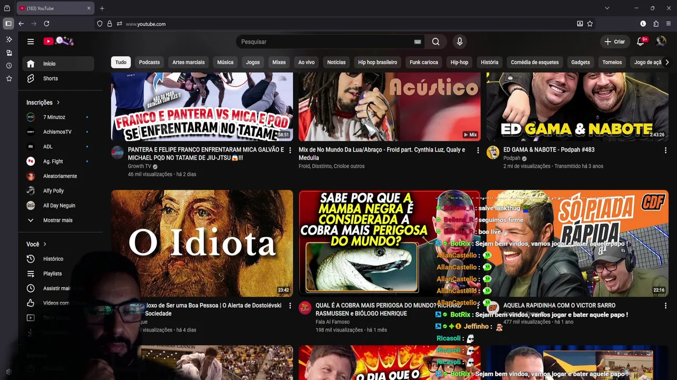Close the (183) YouTube tab
Viewport: 677px width, 380px height.
point(89,8)
